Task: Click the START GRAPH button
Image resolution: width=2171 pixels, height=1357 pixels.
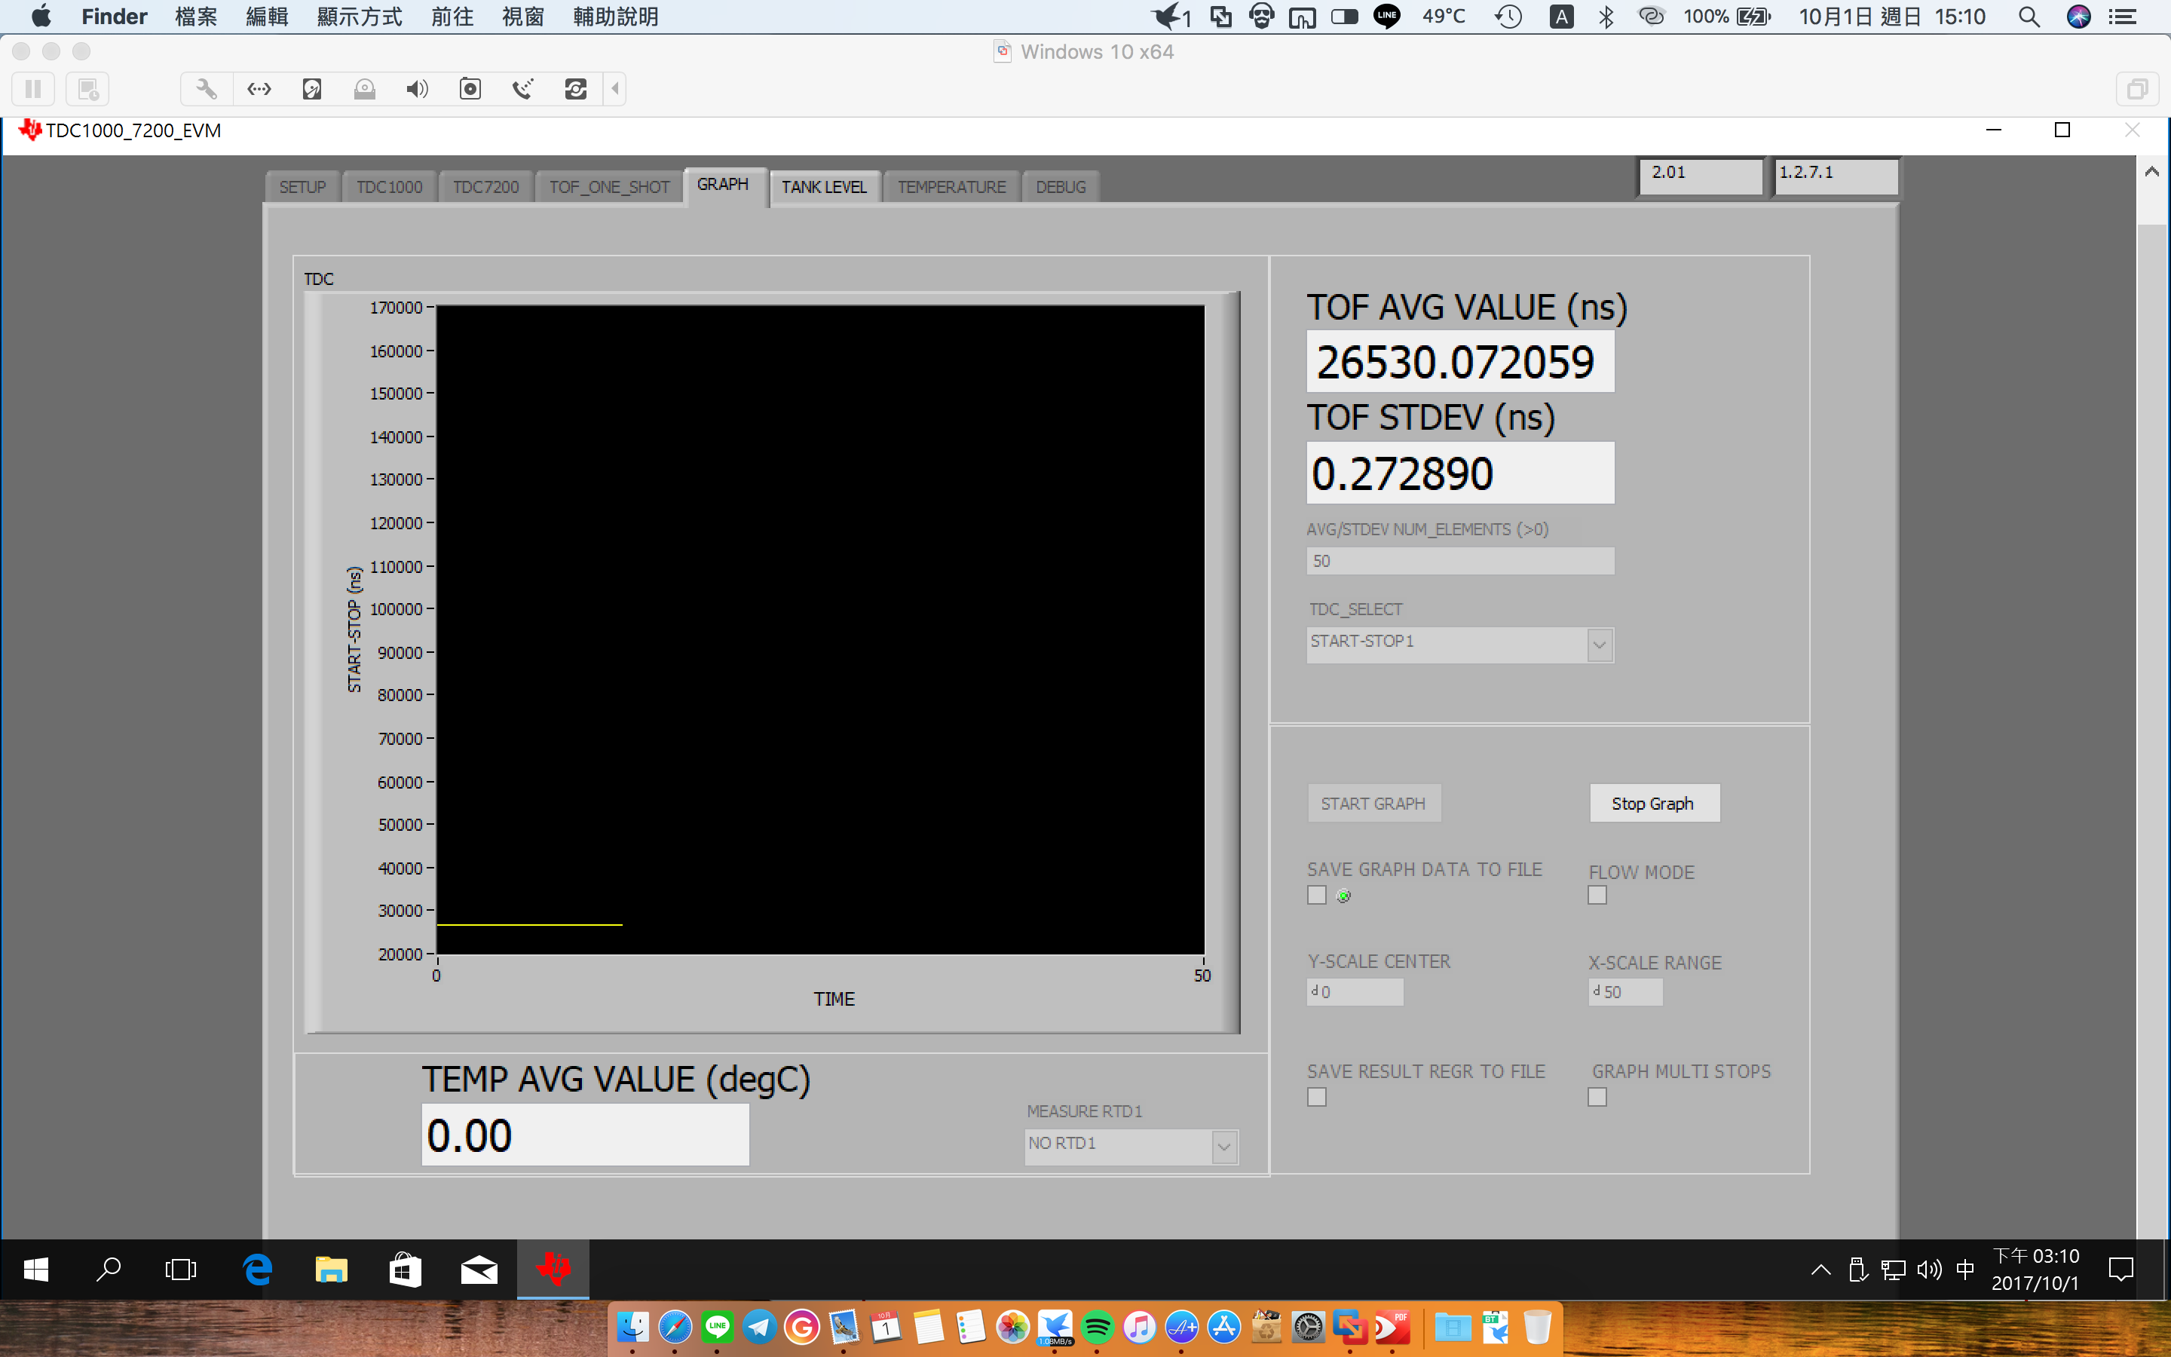Action: click(x=1373, y=803)
